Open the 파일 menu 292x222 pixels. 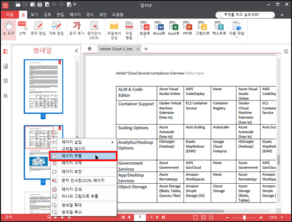10,15
